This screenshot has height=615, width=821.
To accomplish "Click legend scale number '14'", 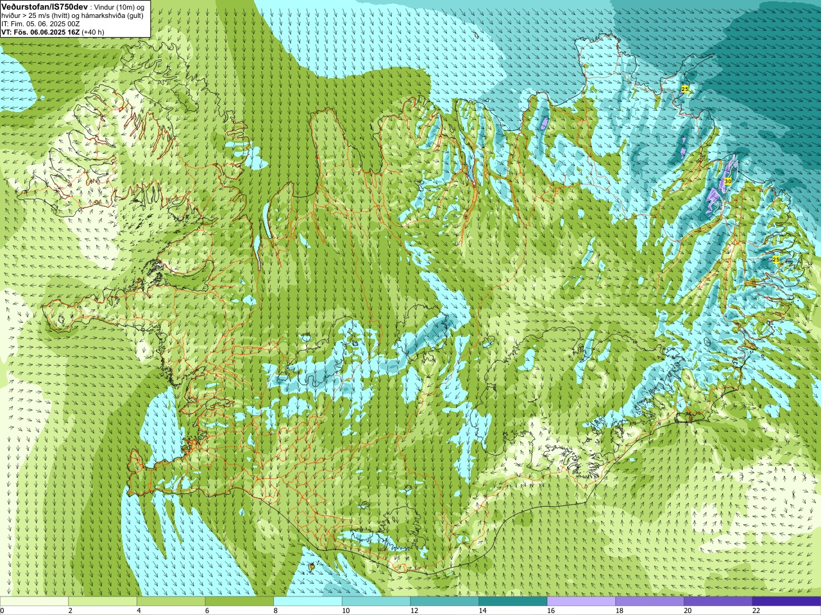I will (482, 611).
